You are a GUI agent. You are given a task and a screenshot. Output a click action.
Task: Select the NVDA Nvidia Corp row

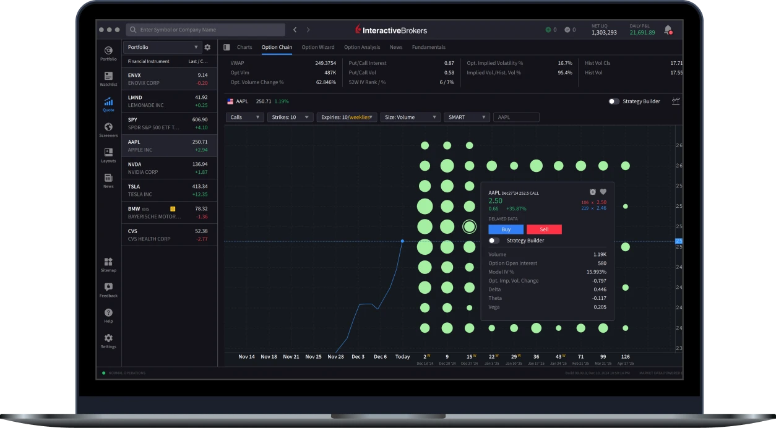point(170,168)
